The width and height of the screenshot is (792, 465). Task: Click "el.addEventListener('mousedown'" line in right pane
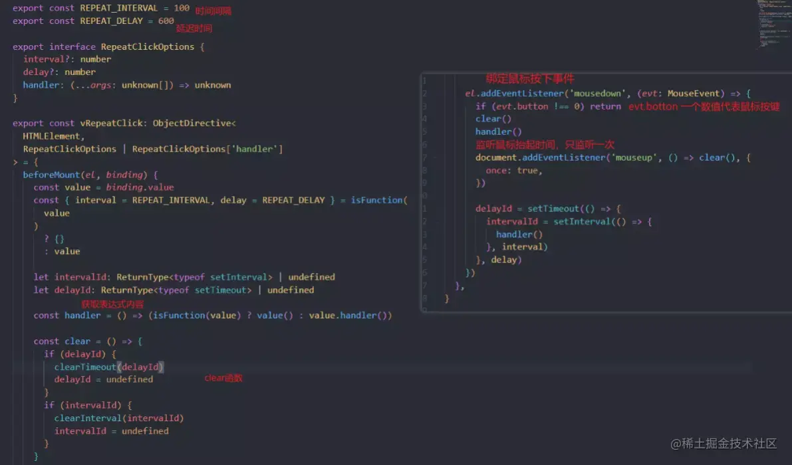click(x=608, y=94)
